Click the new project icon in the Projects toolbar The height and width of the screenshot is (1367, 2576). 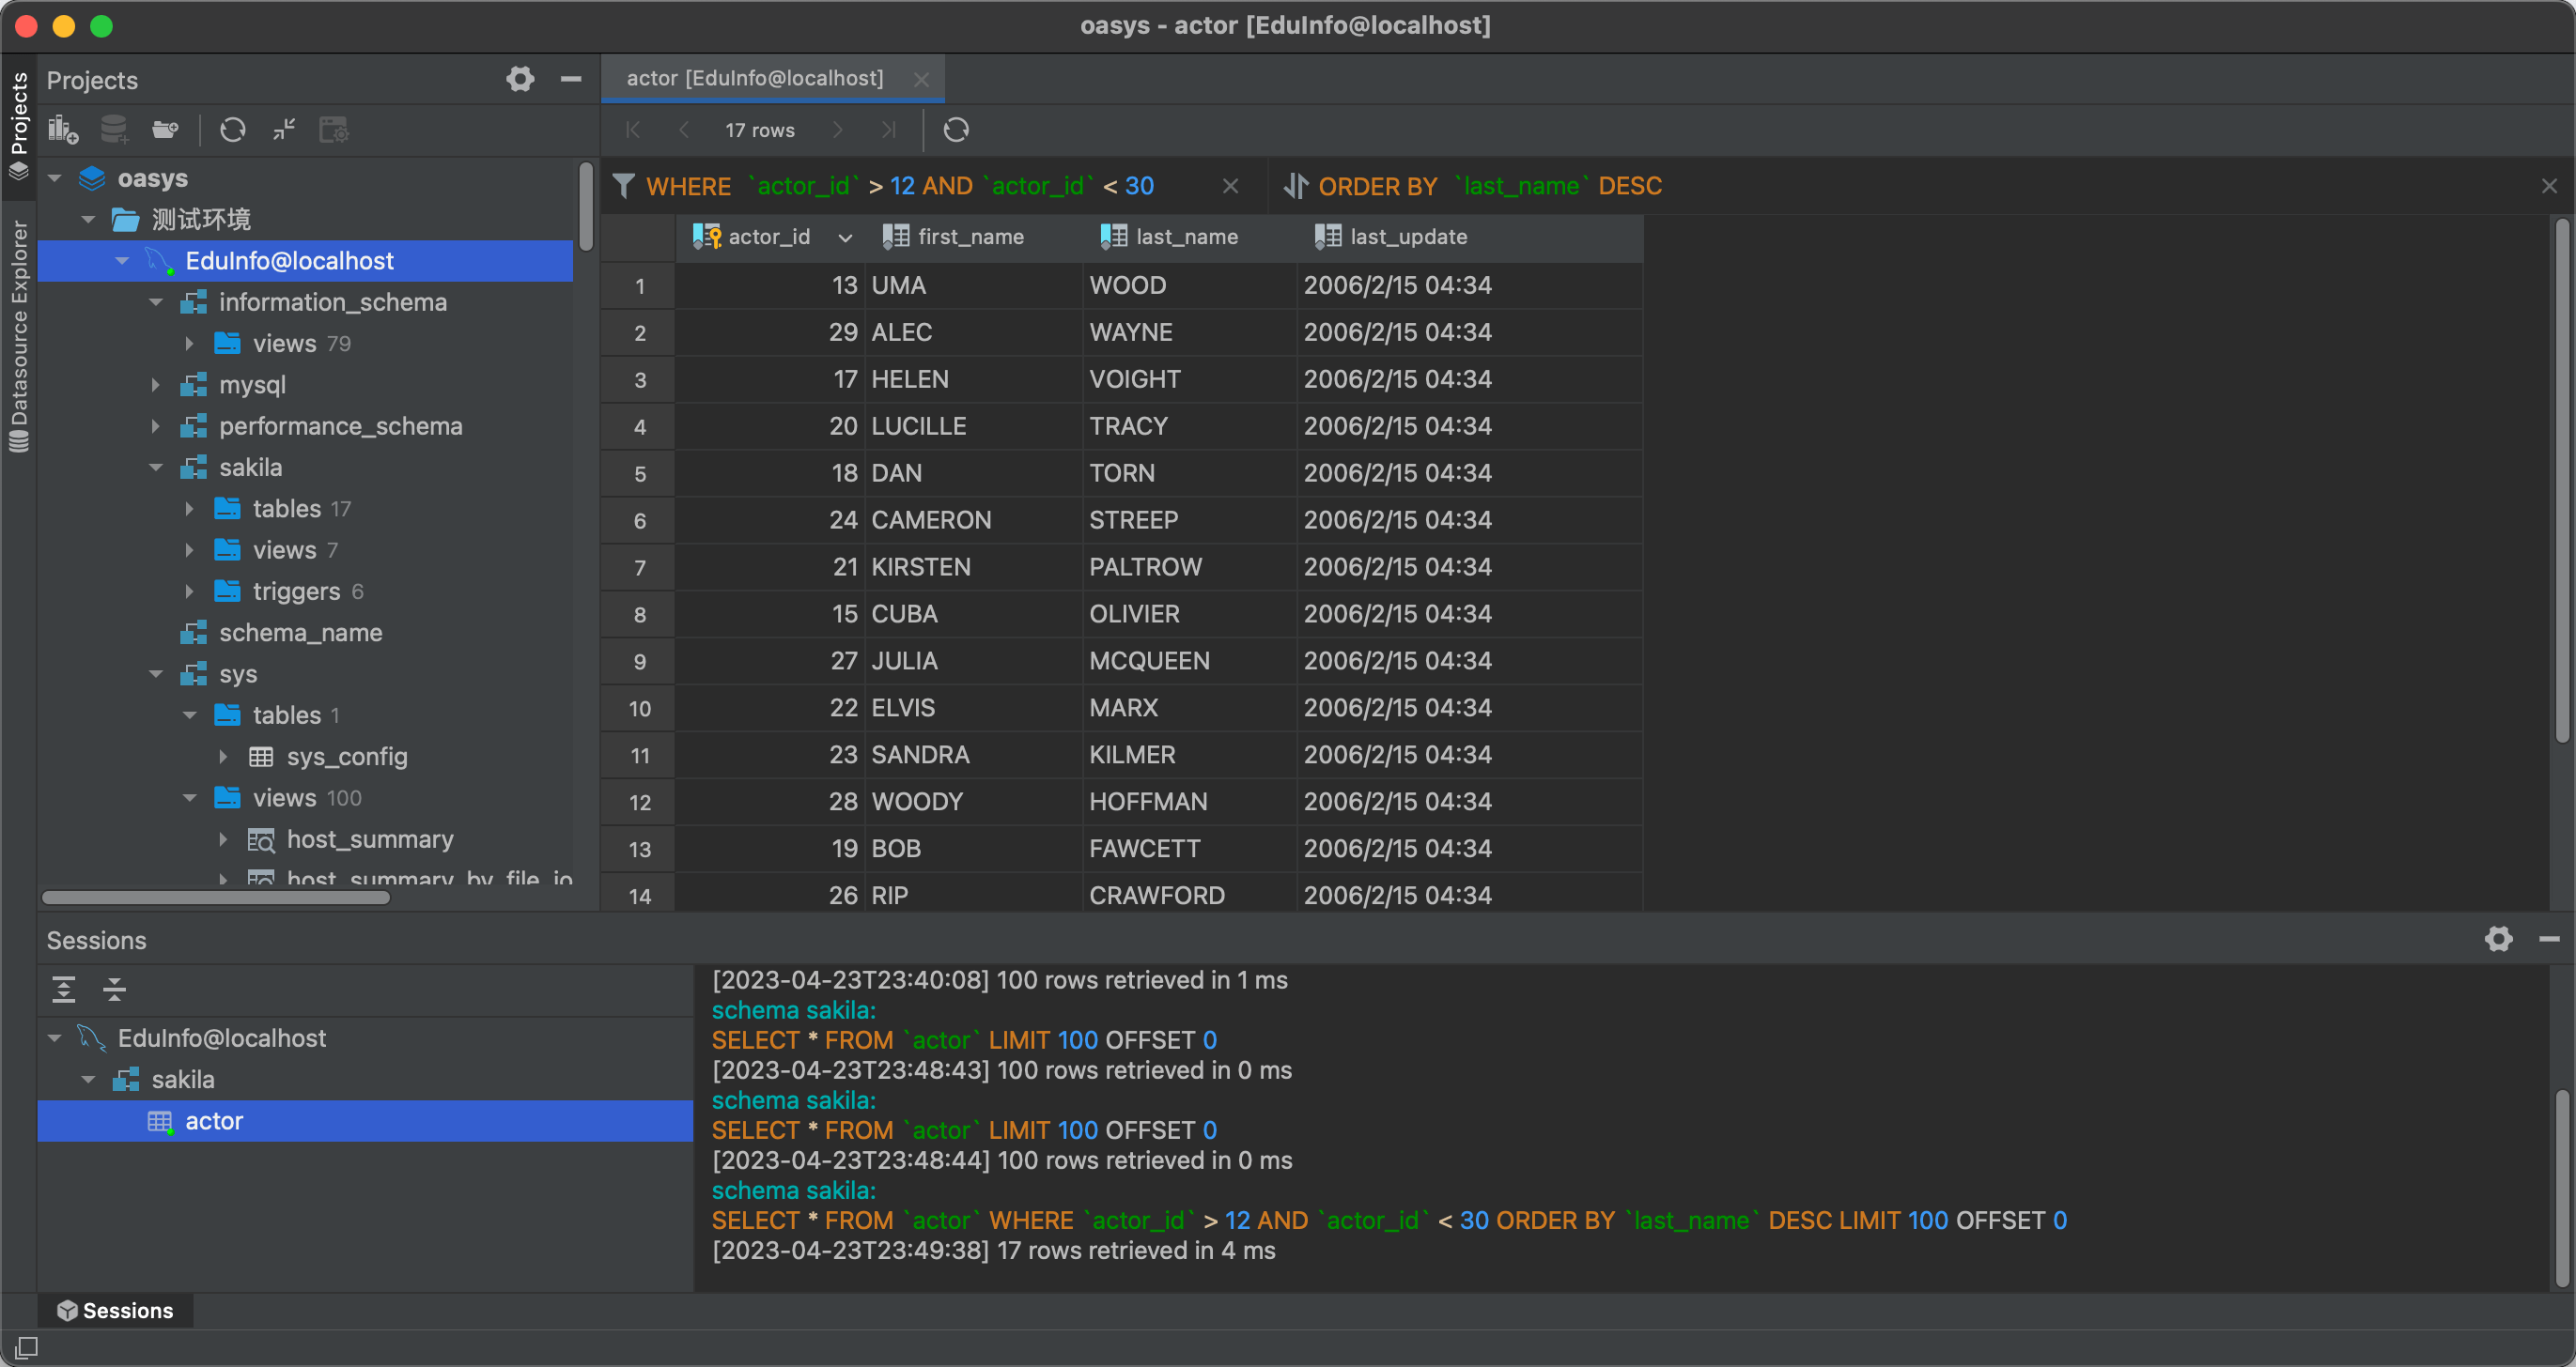pyautogui.click(x=63, y=130)
